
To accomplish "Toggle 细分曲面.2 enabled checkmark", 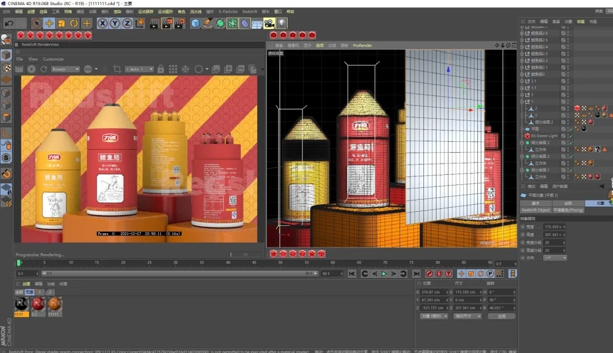I will click(x=571, y=157).
